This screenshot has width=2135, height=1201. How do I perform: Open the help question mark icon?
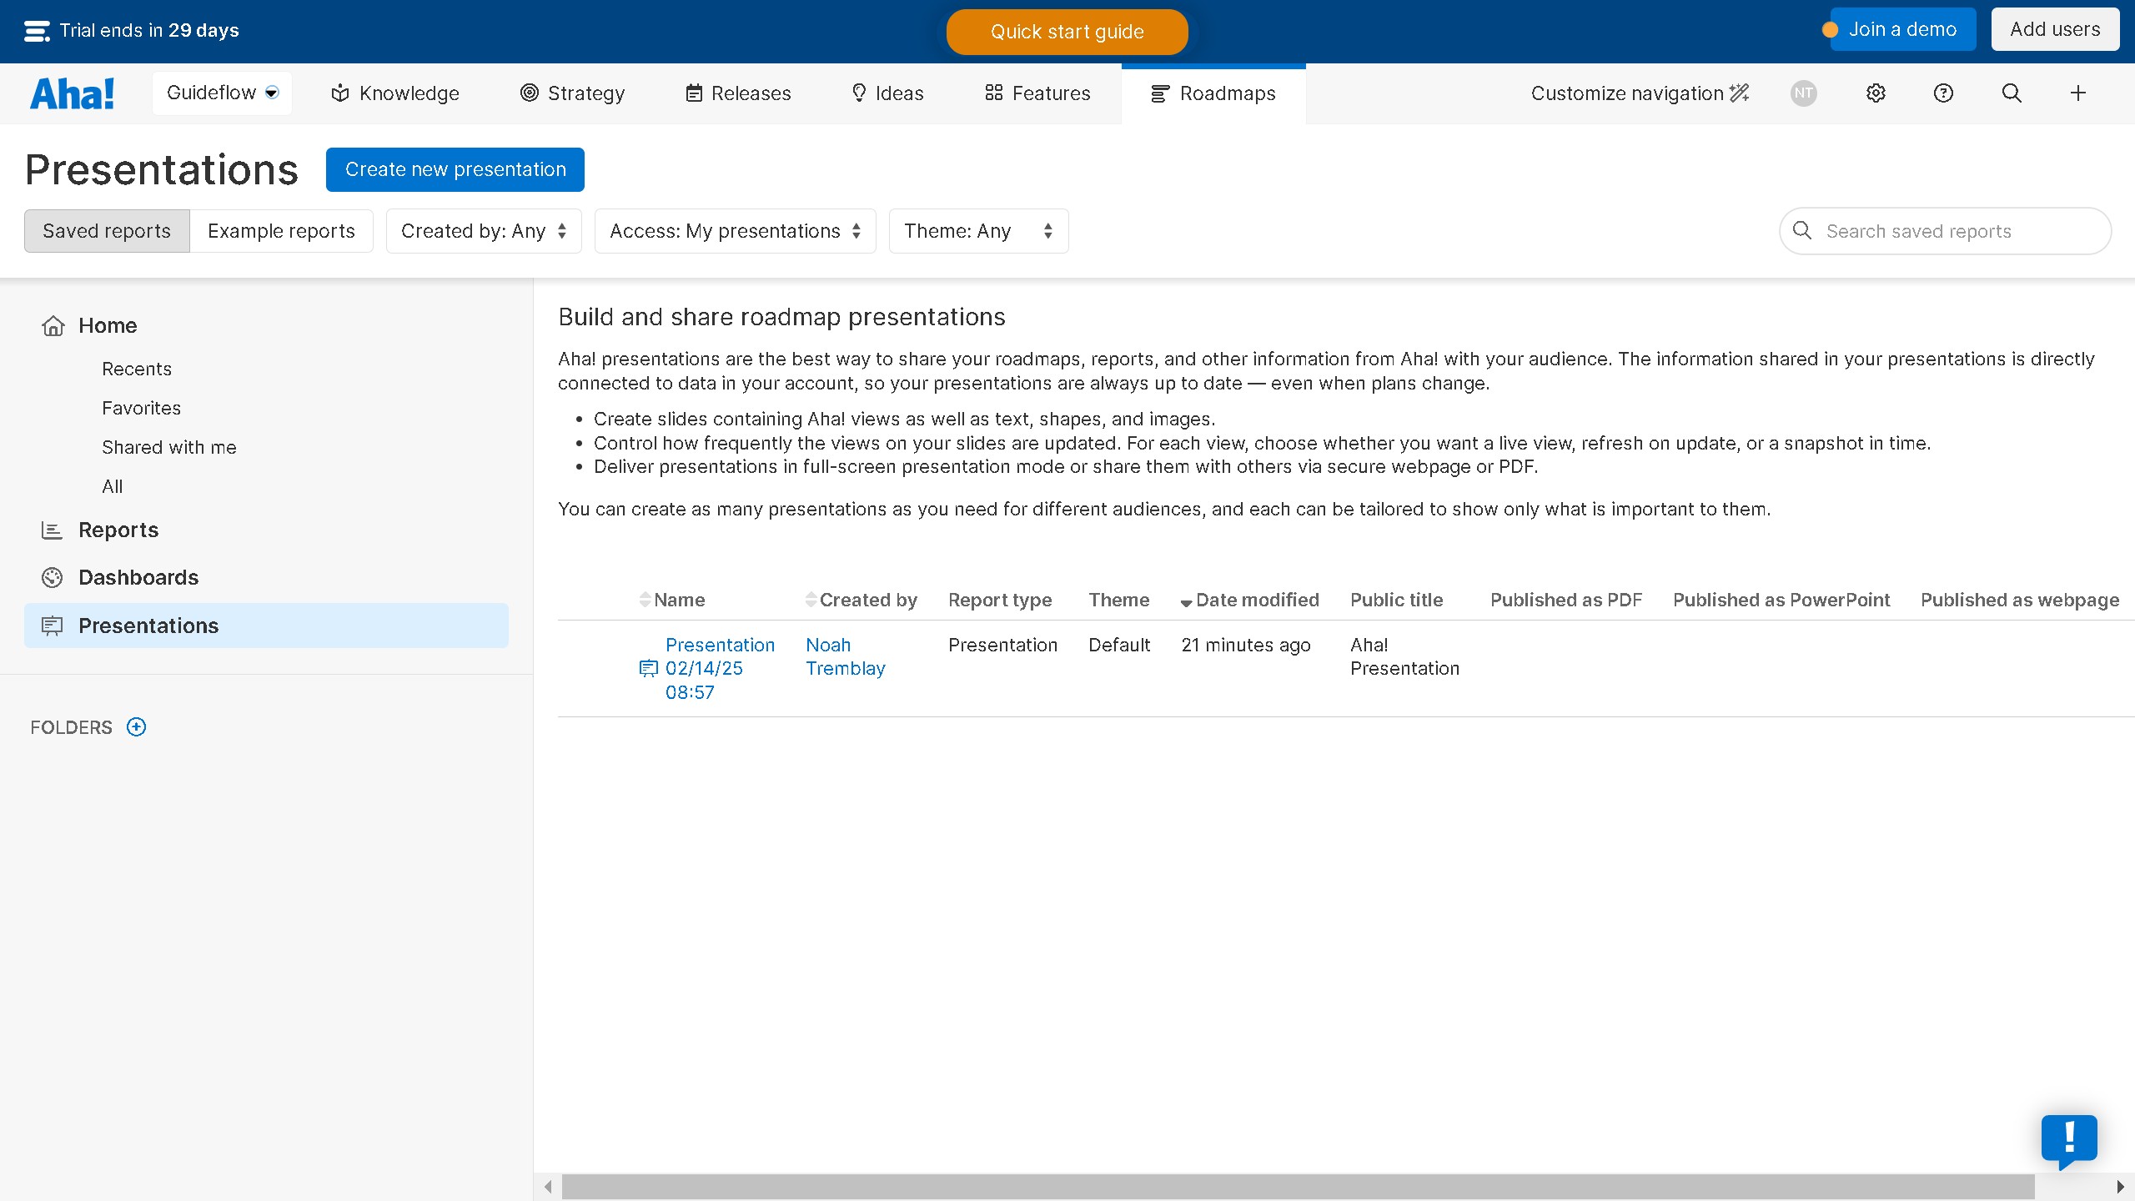click(1943, 93)
